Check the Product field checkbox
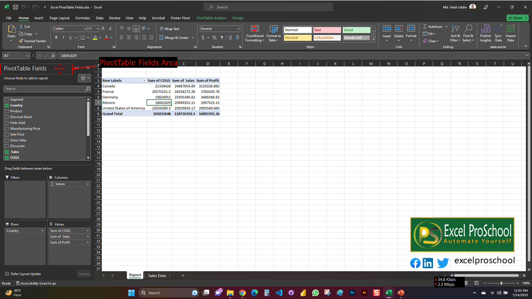This screenshot has height=299, width=532. 7,111
